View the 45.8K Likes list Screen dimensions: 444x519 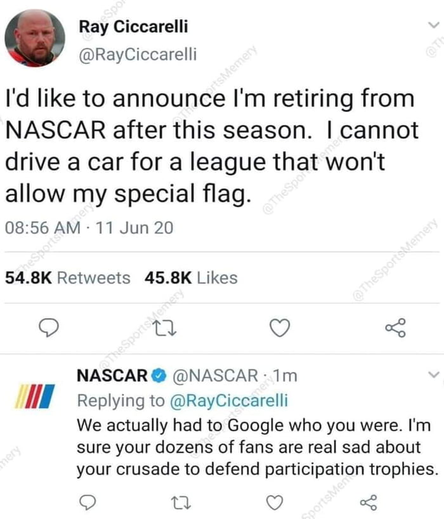[x=191, y=278]
